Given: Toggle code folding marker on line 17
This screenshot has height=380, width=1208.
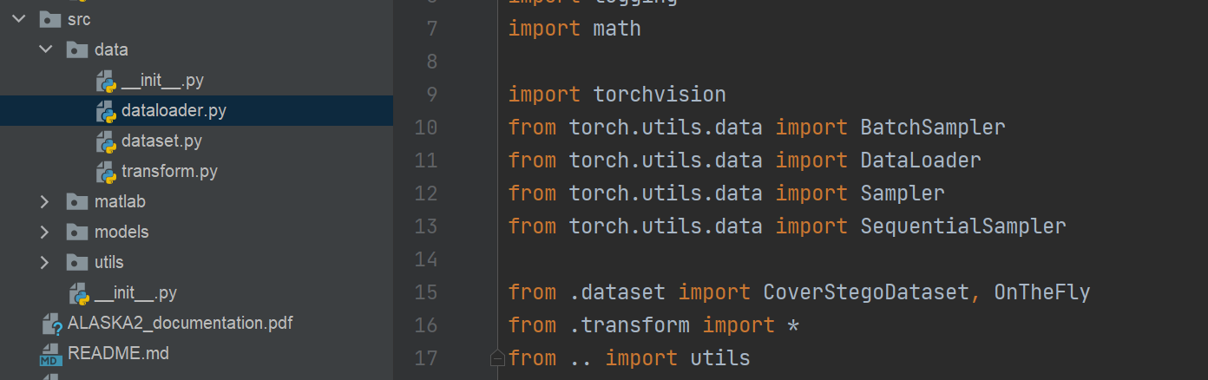Looking at the screenshot, I should [x=497, y=357].
